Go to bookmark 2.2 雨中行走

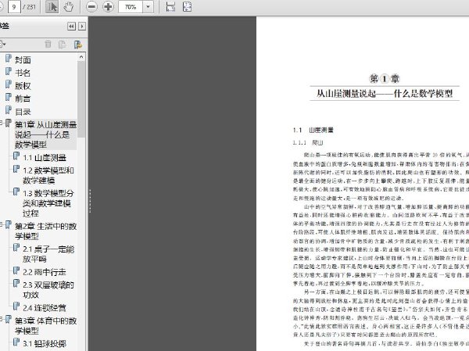45,272
